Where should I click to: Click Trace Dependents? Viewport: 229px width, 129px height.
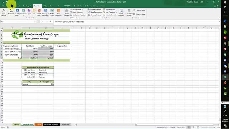coord(95,12)
